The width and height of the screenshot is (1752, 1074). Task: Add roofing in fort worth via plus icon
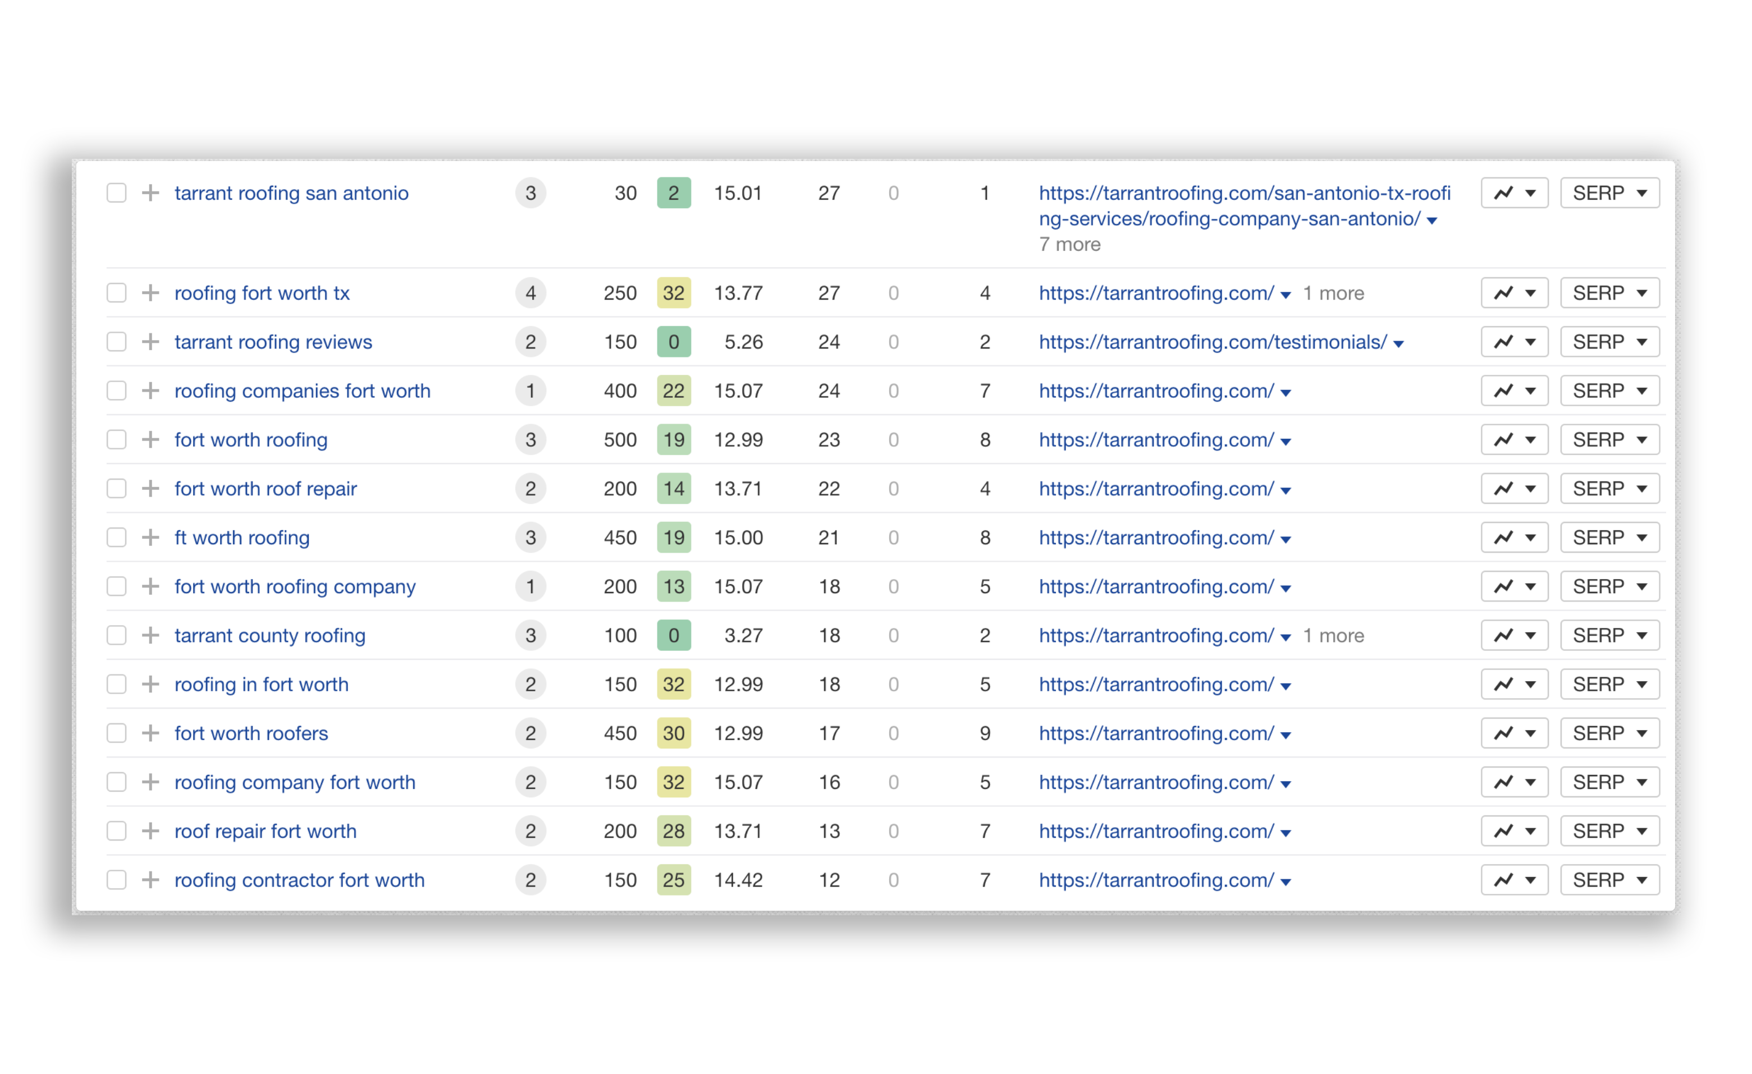click(x=150, y=684)
